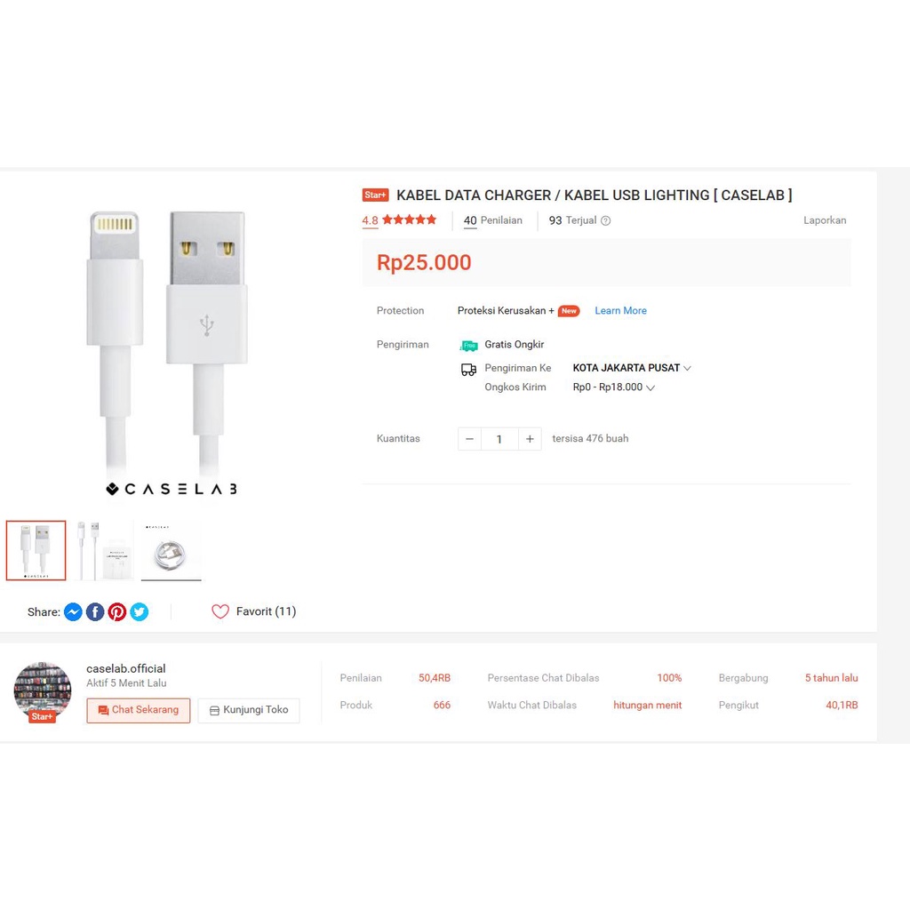Viewport: 910px width, 910px height.
Task: Open caselab.official store avatar
Action: [x=43, y=691]
